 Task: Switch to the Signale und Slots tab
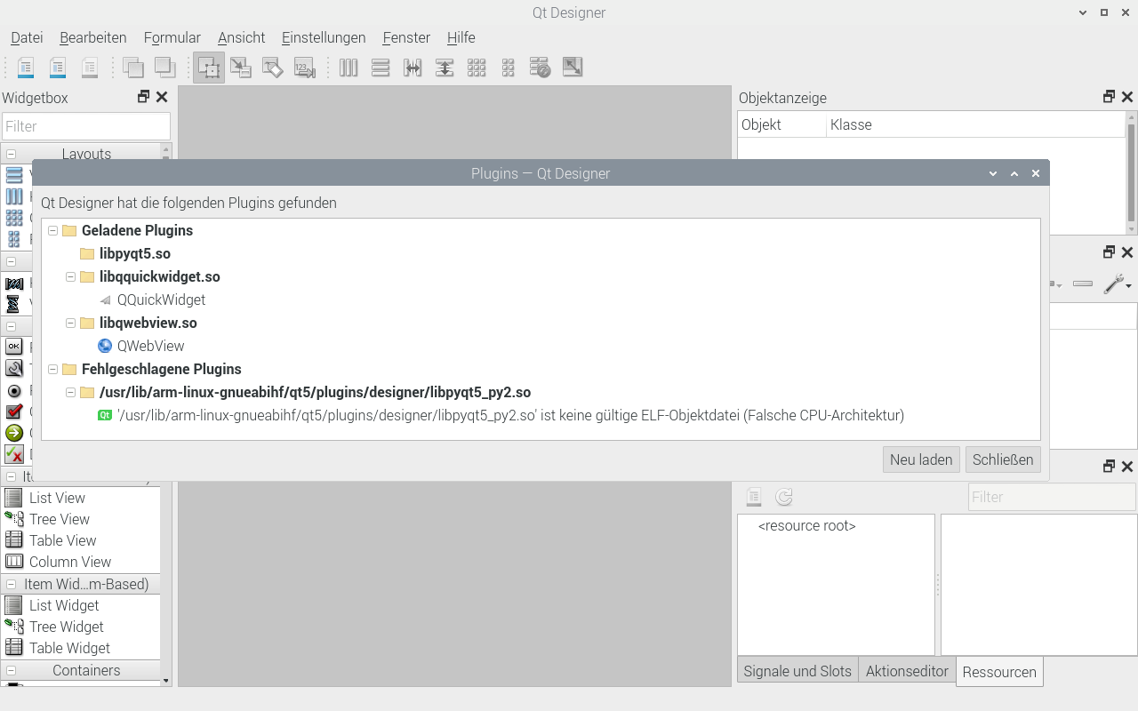point(797,671)
